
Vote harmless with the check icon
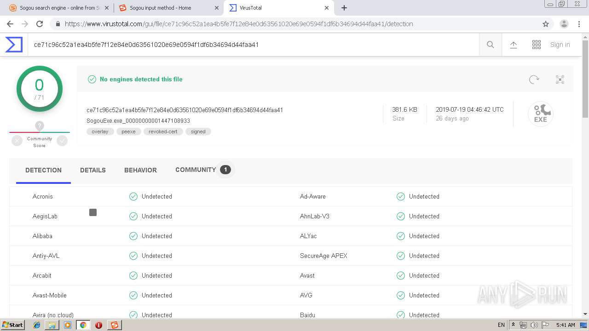62,141
